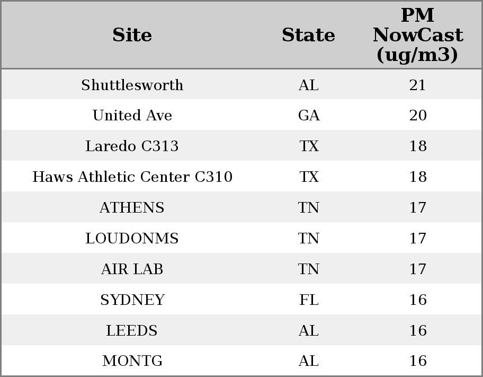Image resolution: width=483 pixels, height=377 pixels.
Task: Select the Laredo C313 site cell
Action: click(x=132, y=146)
